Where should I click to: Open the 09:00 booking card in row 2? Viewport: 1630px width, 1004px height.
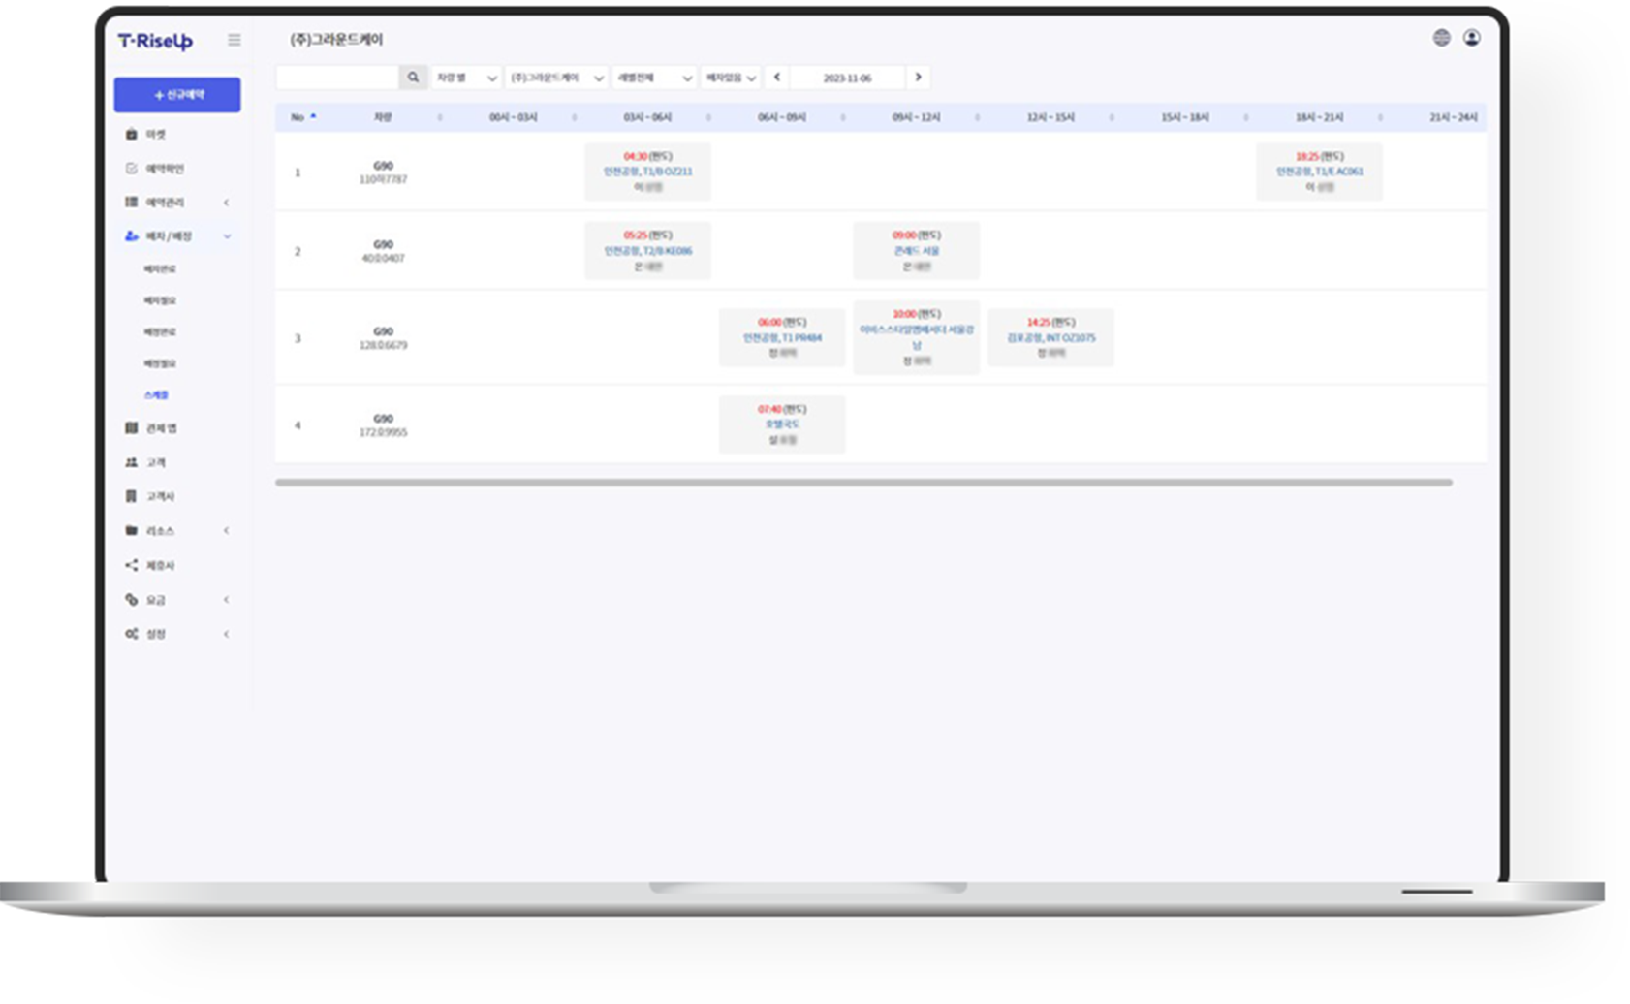(x=916, y=251)
